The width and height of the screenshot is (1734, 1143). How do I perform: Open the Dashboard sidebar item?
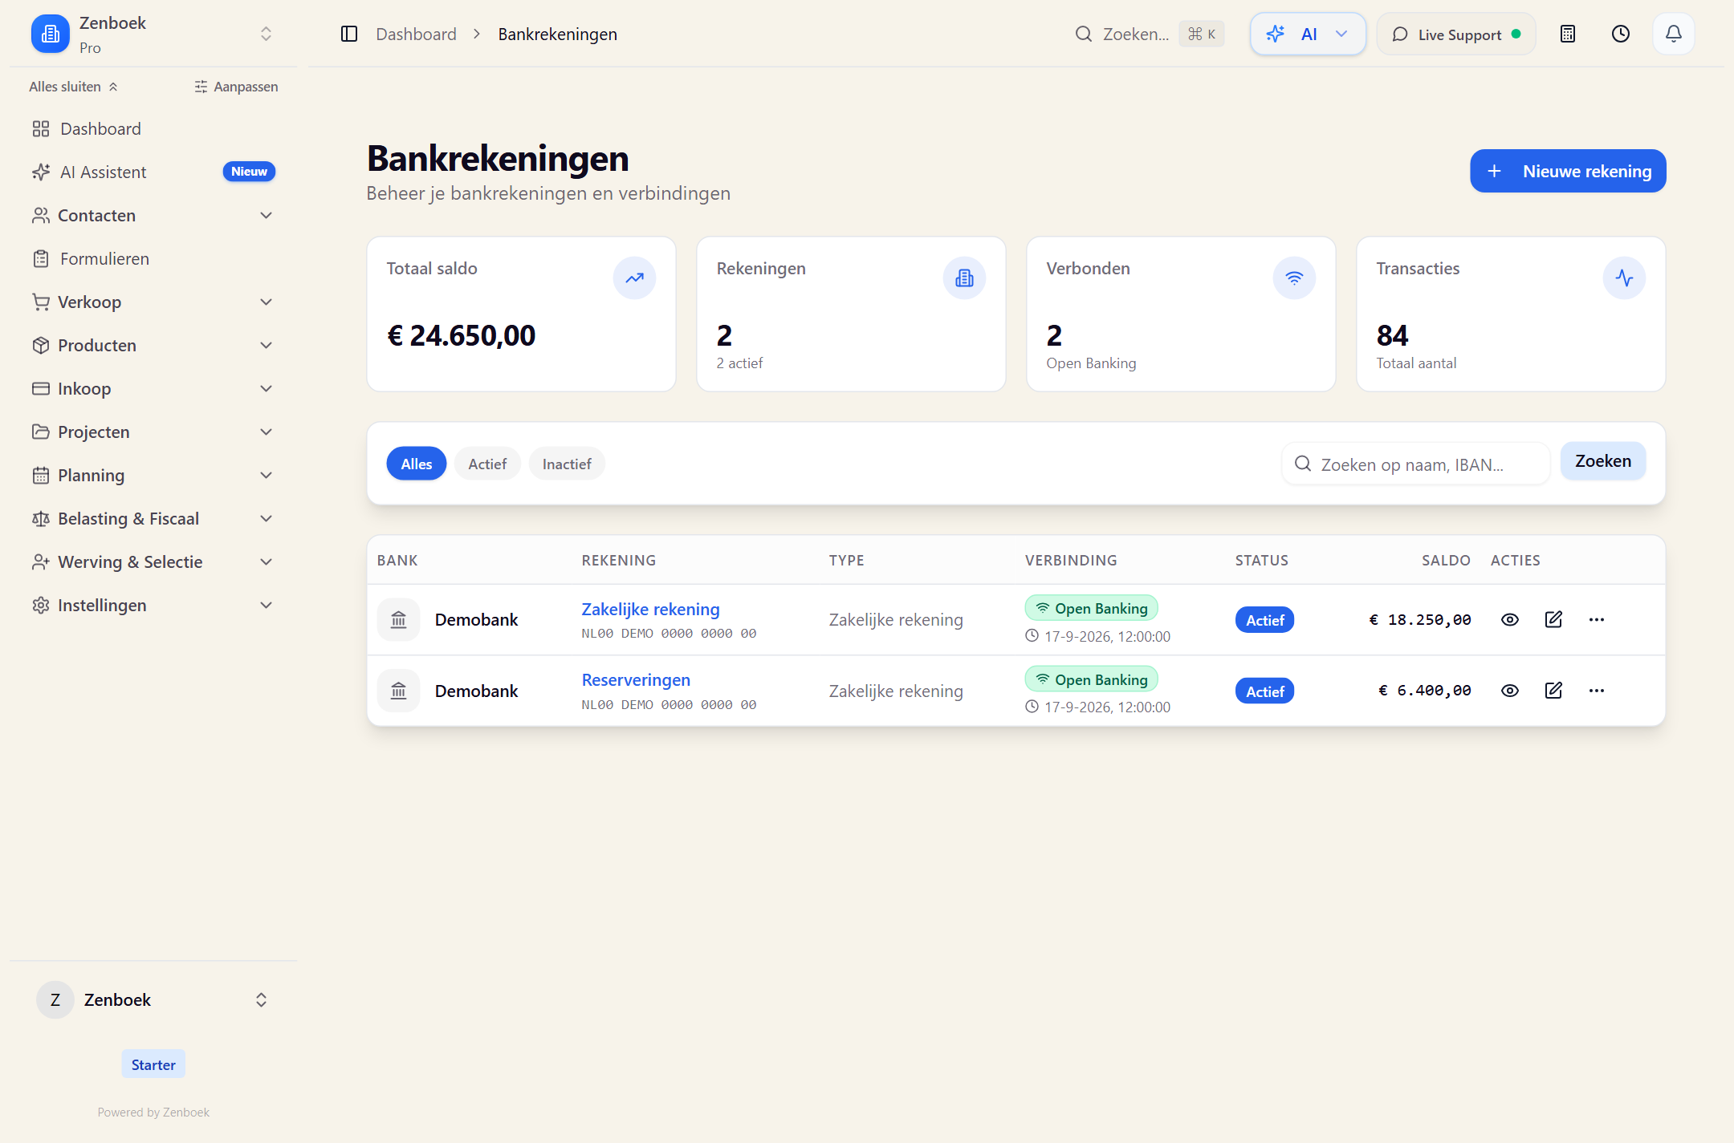point(153,128)
